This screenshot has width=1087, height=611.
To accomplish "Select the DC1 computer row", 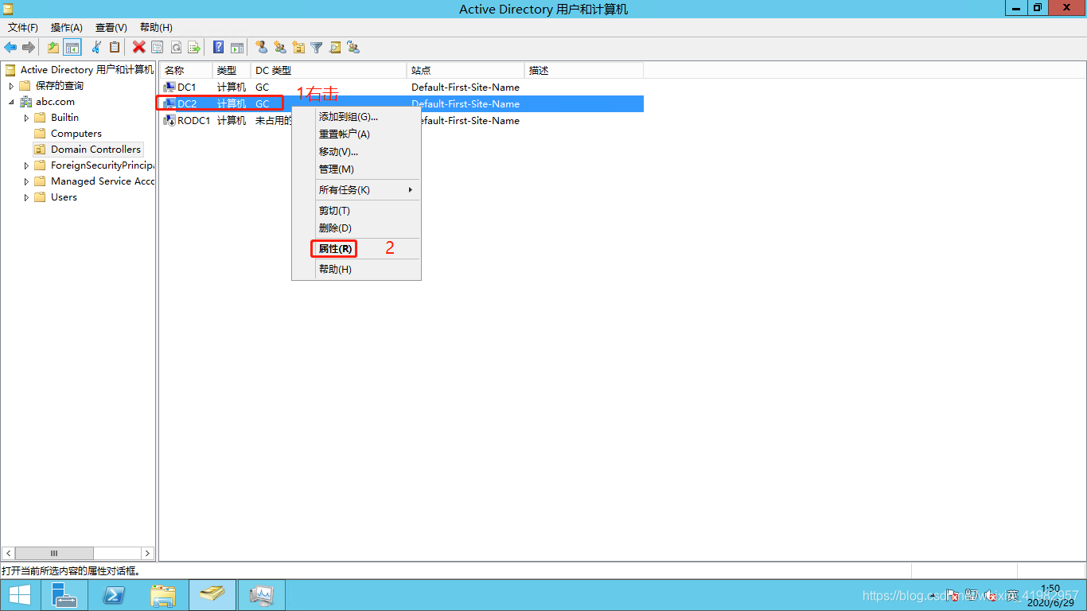I will coord(401,87).
